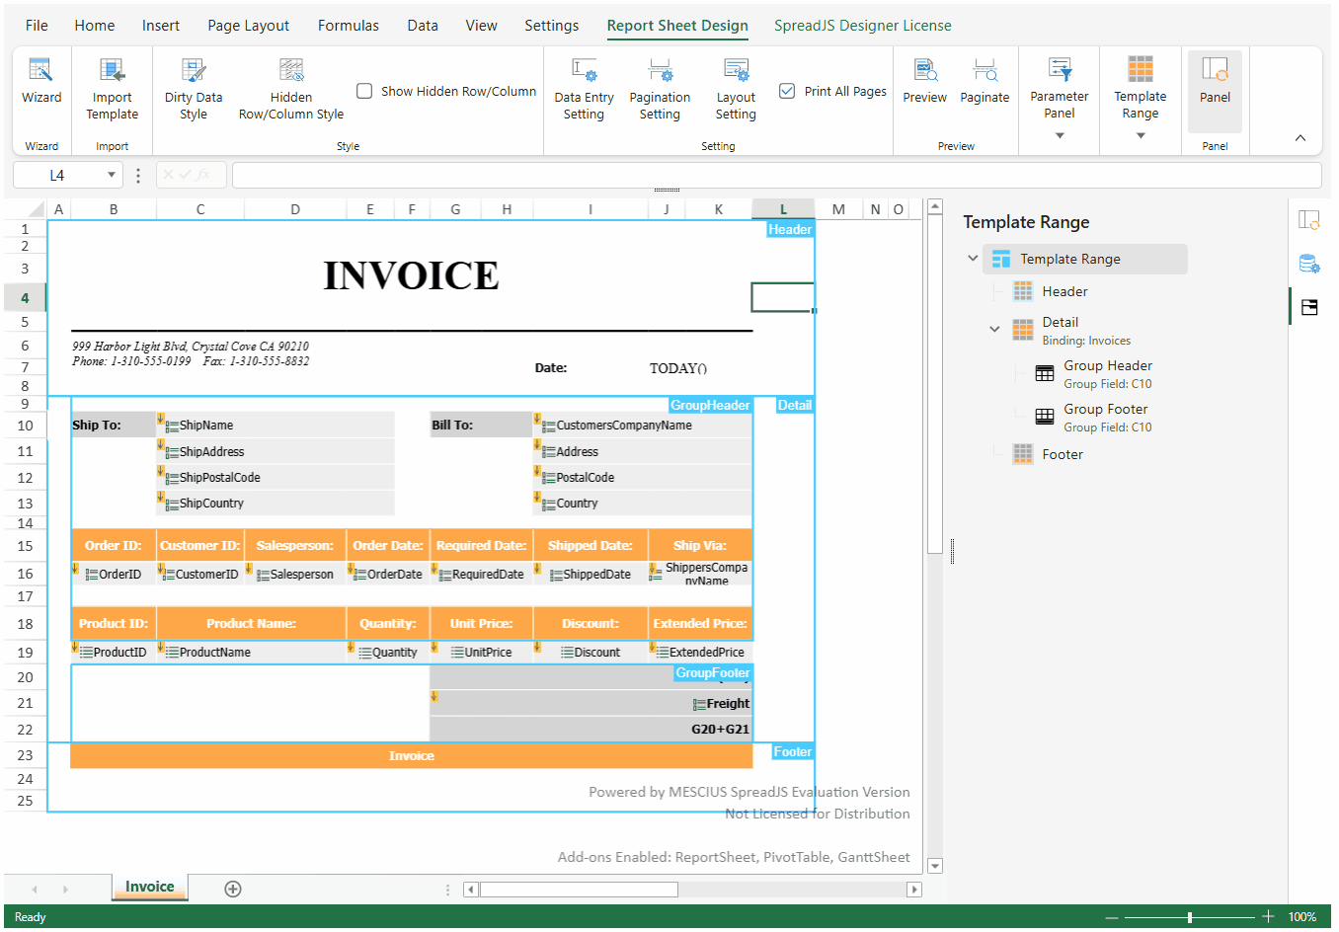Select Group Footer in Template Range tree
The image size is (1339, 932).
pyautogui.click(x=1105, y=410)
